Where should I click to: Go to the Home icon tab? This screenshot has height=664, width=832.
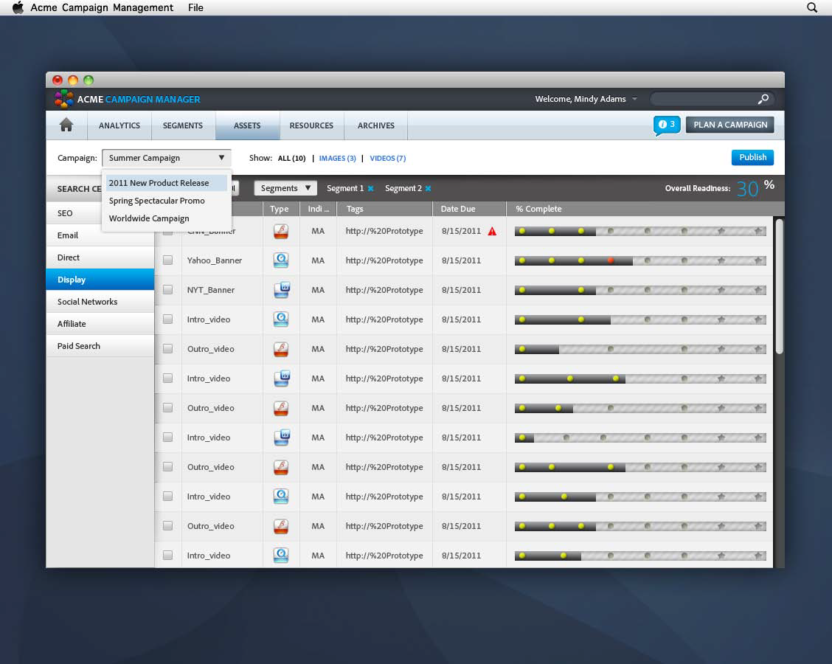66,125
